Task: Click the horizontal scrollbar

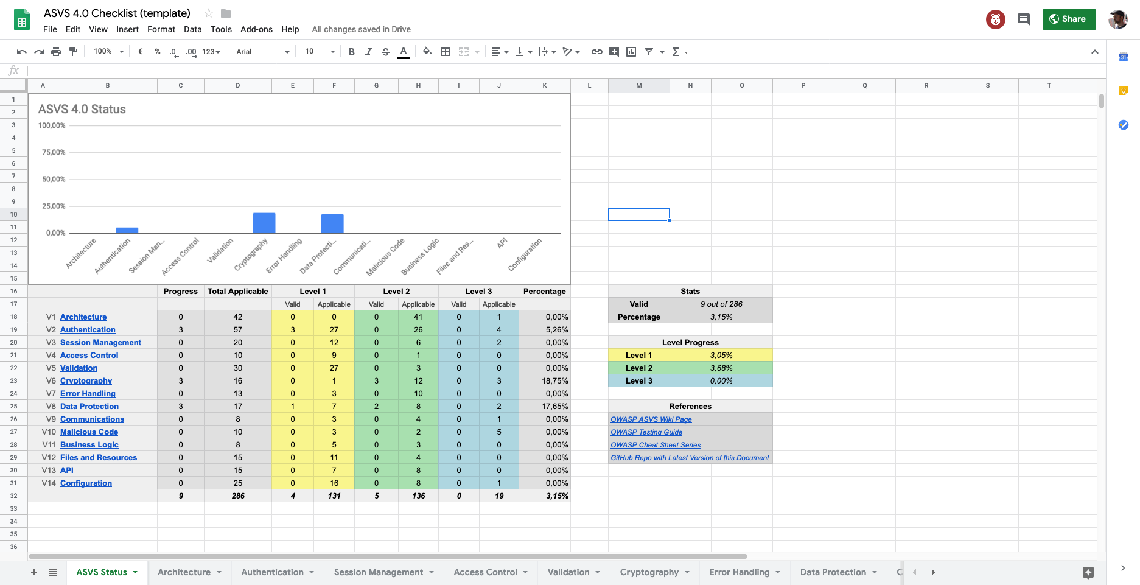Action: click(388, 556)
